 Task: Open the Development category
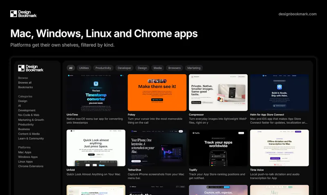pyautogui.click(x=27, y=110)
